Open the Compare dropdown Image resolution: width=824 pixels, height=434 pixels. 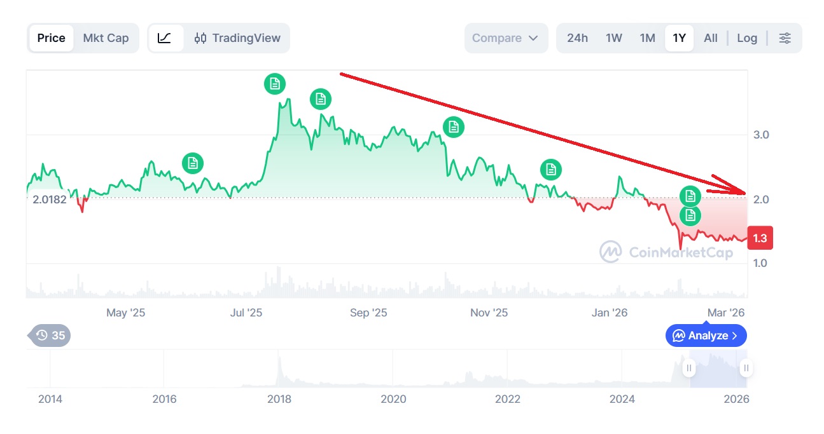pos(505,38)
